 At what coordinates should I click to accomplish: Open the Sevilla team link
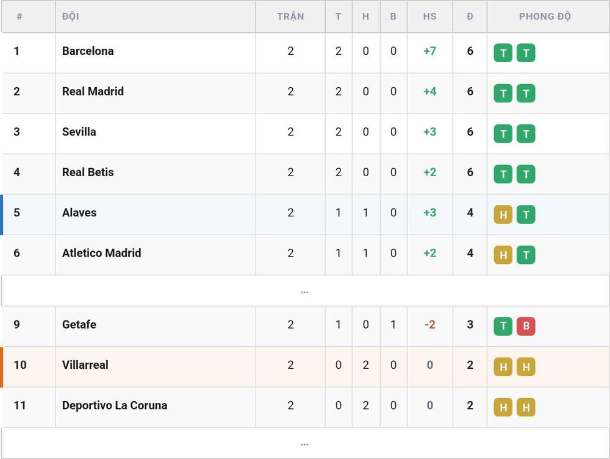(79, 132)
